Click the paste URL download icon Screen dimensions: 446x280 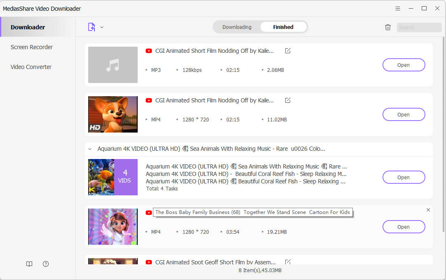coord(92,27)
